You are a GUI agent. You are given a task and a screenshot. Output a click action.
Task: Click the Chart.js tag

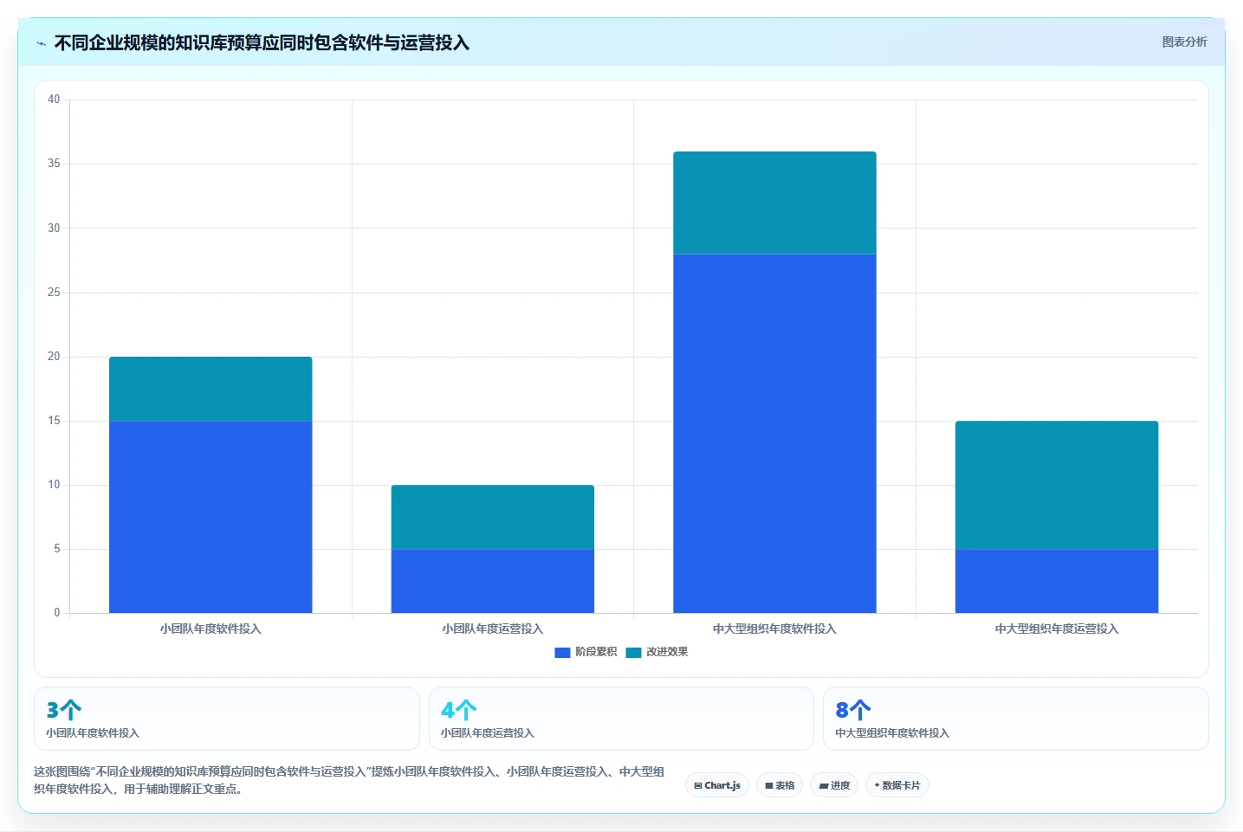point(717,785)
